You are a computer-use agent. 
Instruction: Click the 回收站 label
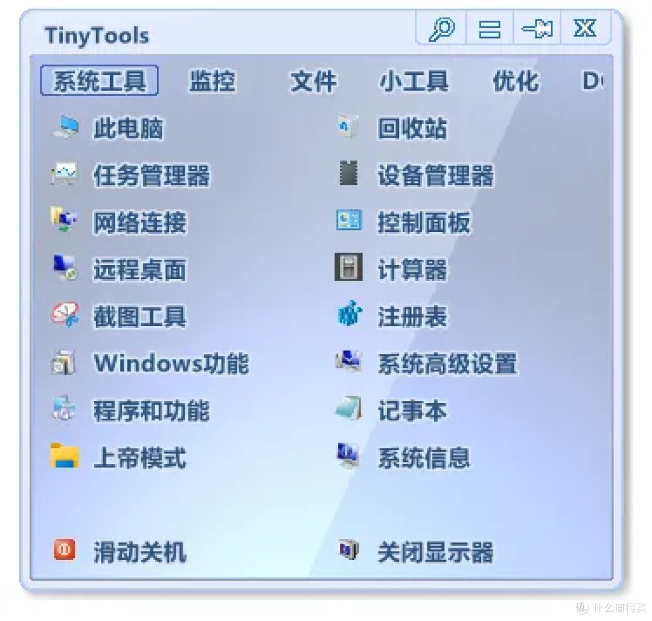point(412,128)
